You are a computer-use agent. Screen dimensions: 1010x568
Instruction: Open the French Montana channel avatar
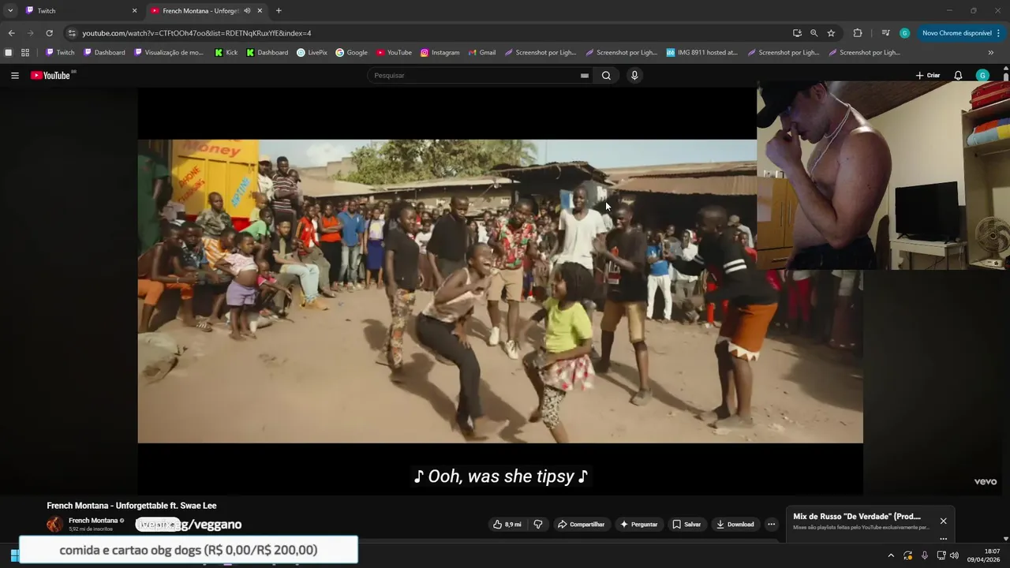coord(54,525)
